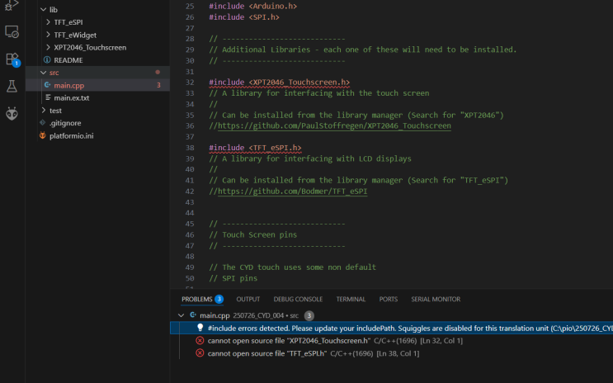Click lightbulb icon on include errors message
Viewport: 613px width, 383px height.
[x=200, y=328]
